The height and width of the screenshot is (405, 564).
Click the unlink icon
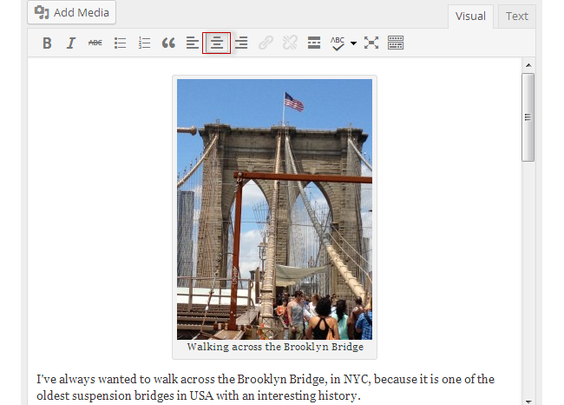290,43
